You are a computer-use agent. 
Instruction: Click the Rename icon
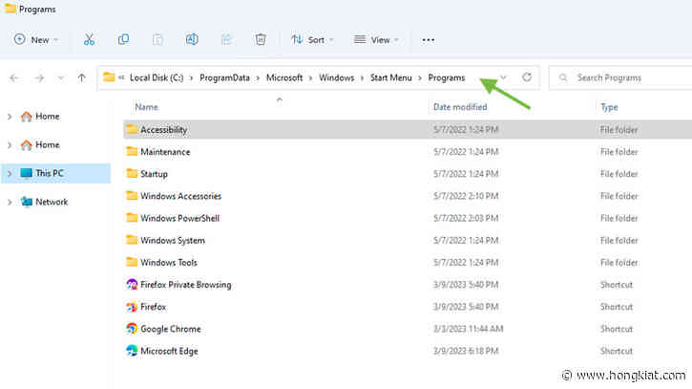click(192, 39)
